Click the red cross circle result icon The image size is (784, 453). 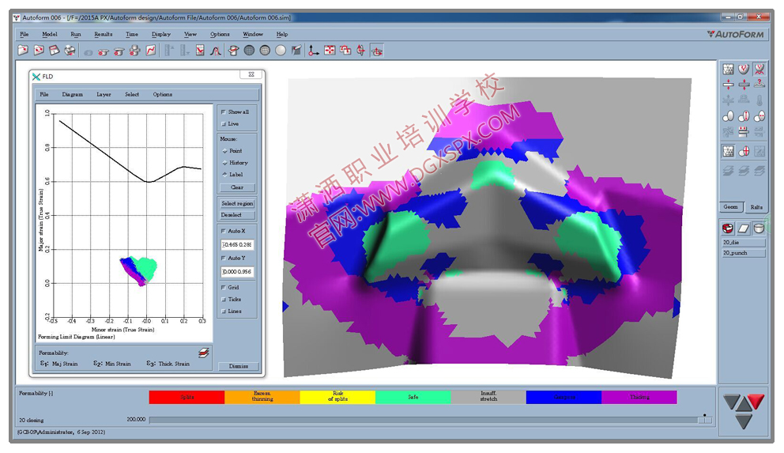tap(744, 150)
